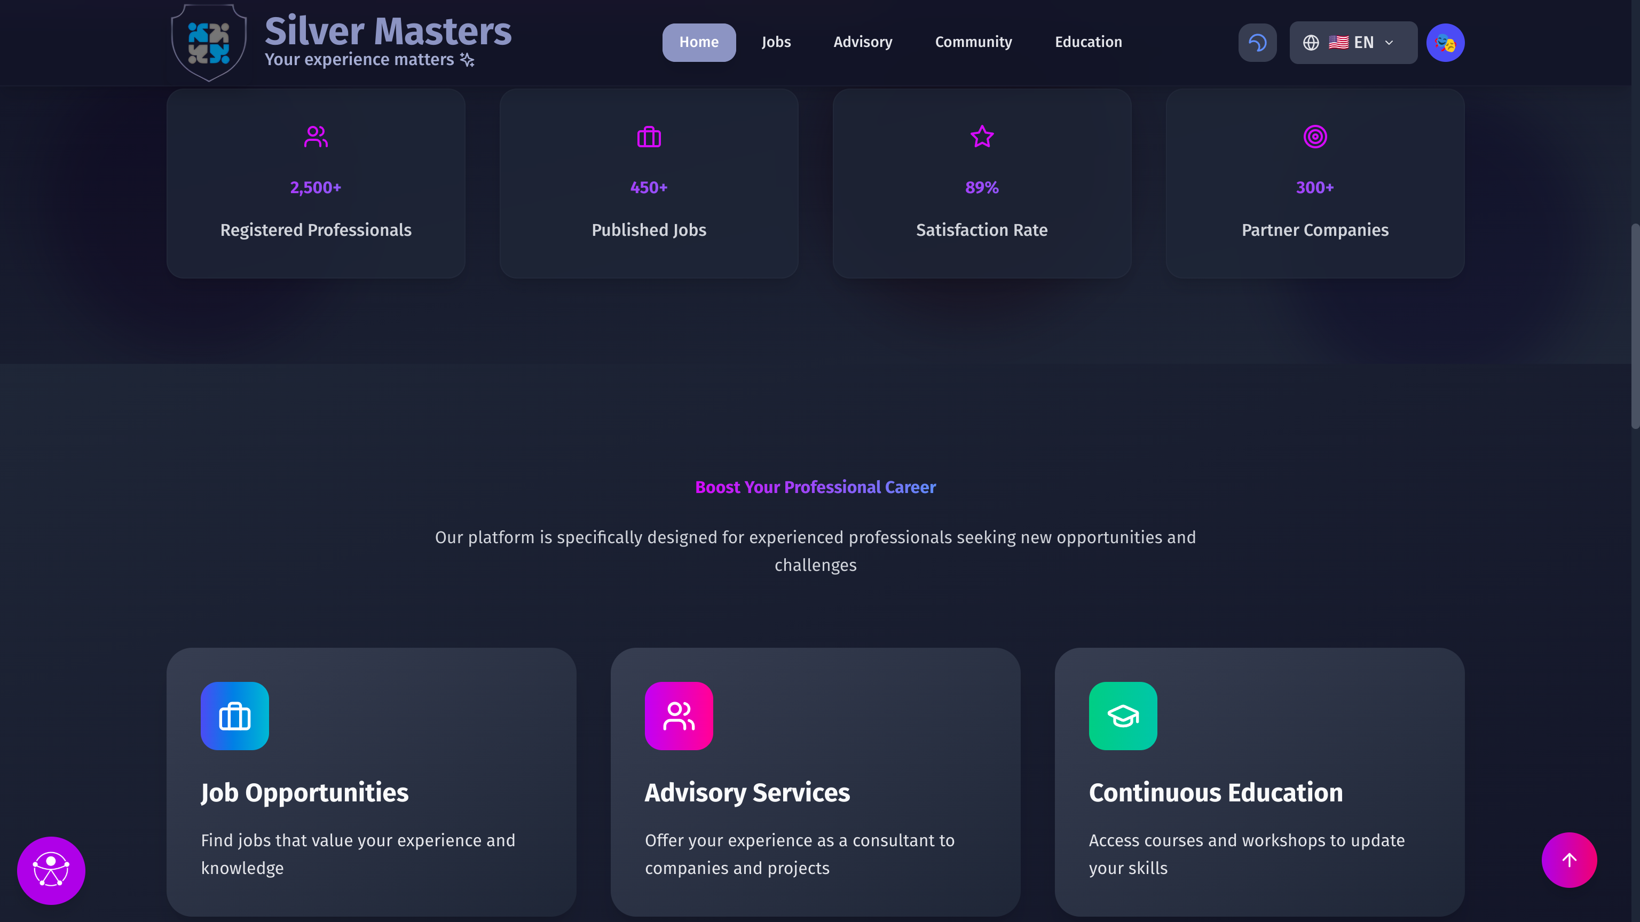Click the chevron arrow beside EN
The width and height of the screenshot is (1640, 922).
pos(1389,43)
